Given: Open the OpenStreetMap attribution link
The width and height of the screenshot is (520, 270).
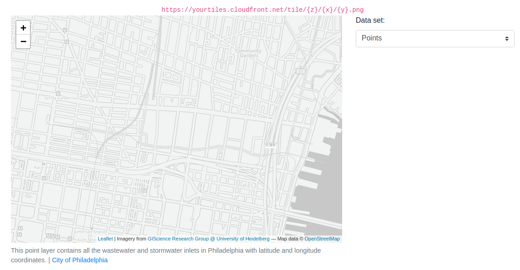Looking at the screenshot, I should [x=322, y=239].
